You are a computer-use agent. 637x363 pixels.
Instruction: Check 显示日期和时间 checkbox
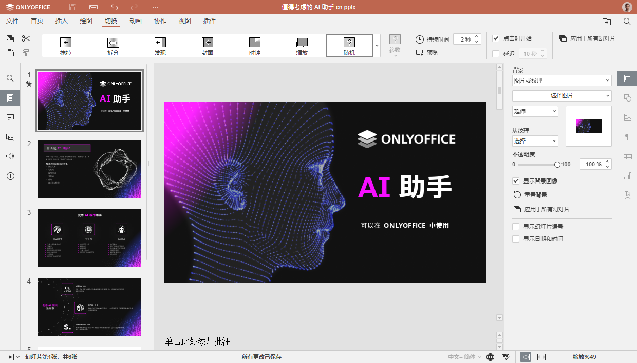(x=516, y=239)
